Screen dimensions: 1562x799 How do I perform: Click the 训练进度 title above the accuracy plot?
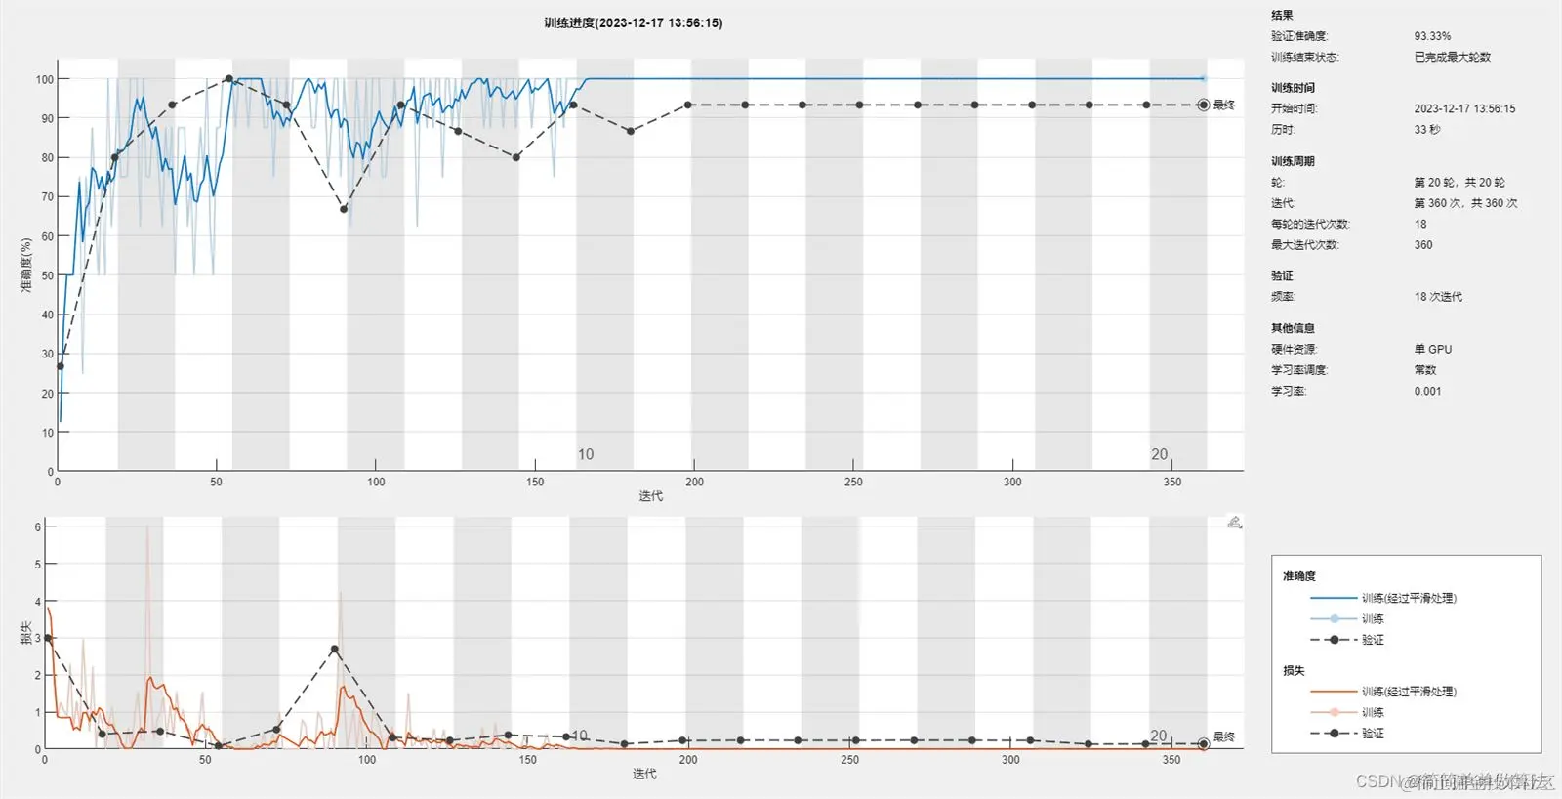pos(634,22)
